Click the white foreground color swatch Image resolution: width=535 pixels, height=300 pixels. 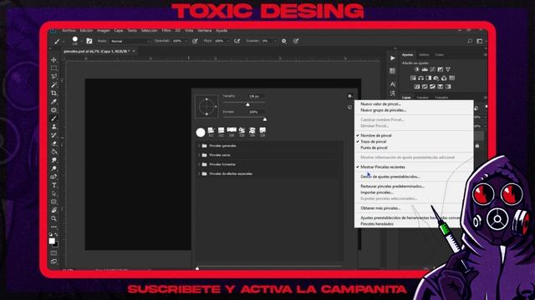click(x=52, y=241)
